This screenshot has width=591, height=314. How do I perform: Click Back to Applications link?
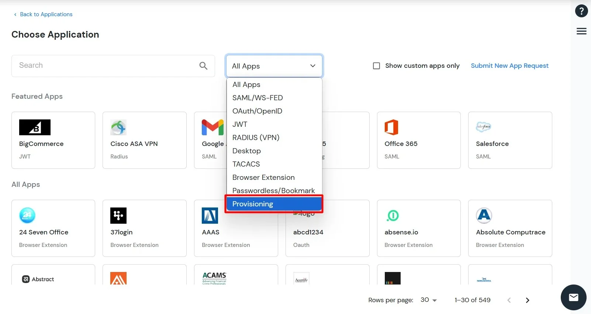pos(43,14)
